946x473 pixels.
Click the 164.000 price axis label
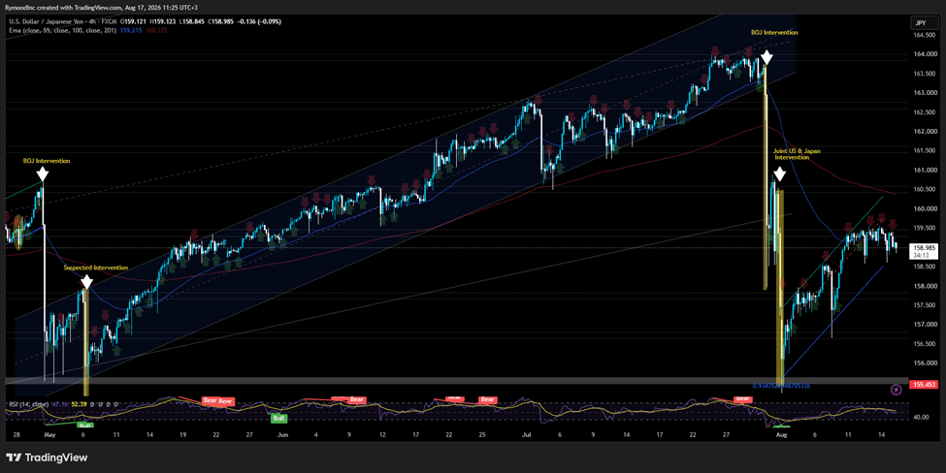(925, 54)
